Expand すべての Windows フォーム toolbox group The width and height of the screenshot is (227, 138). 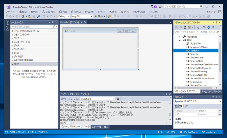pyautogui.click(x=13, y=31)
